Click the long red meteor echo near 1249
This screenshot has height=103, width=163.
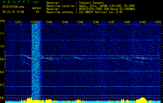click(141, 58)
